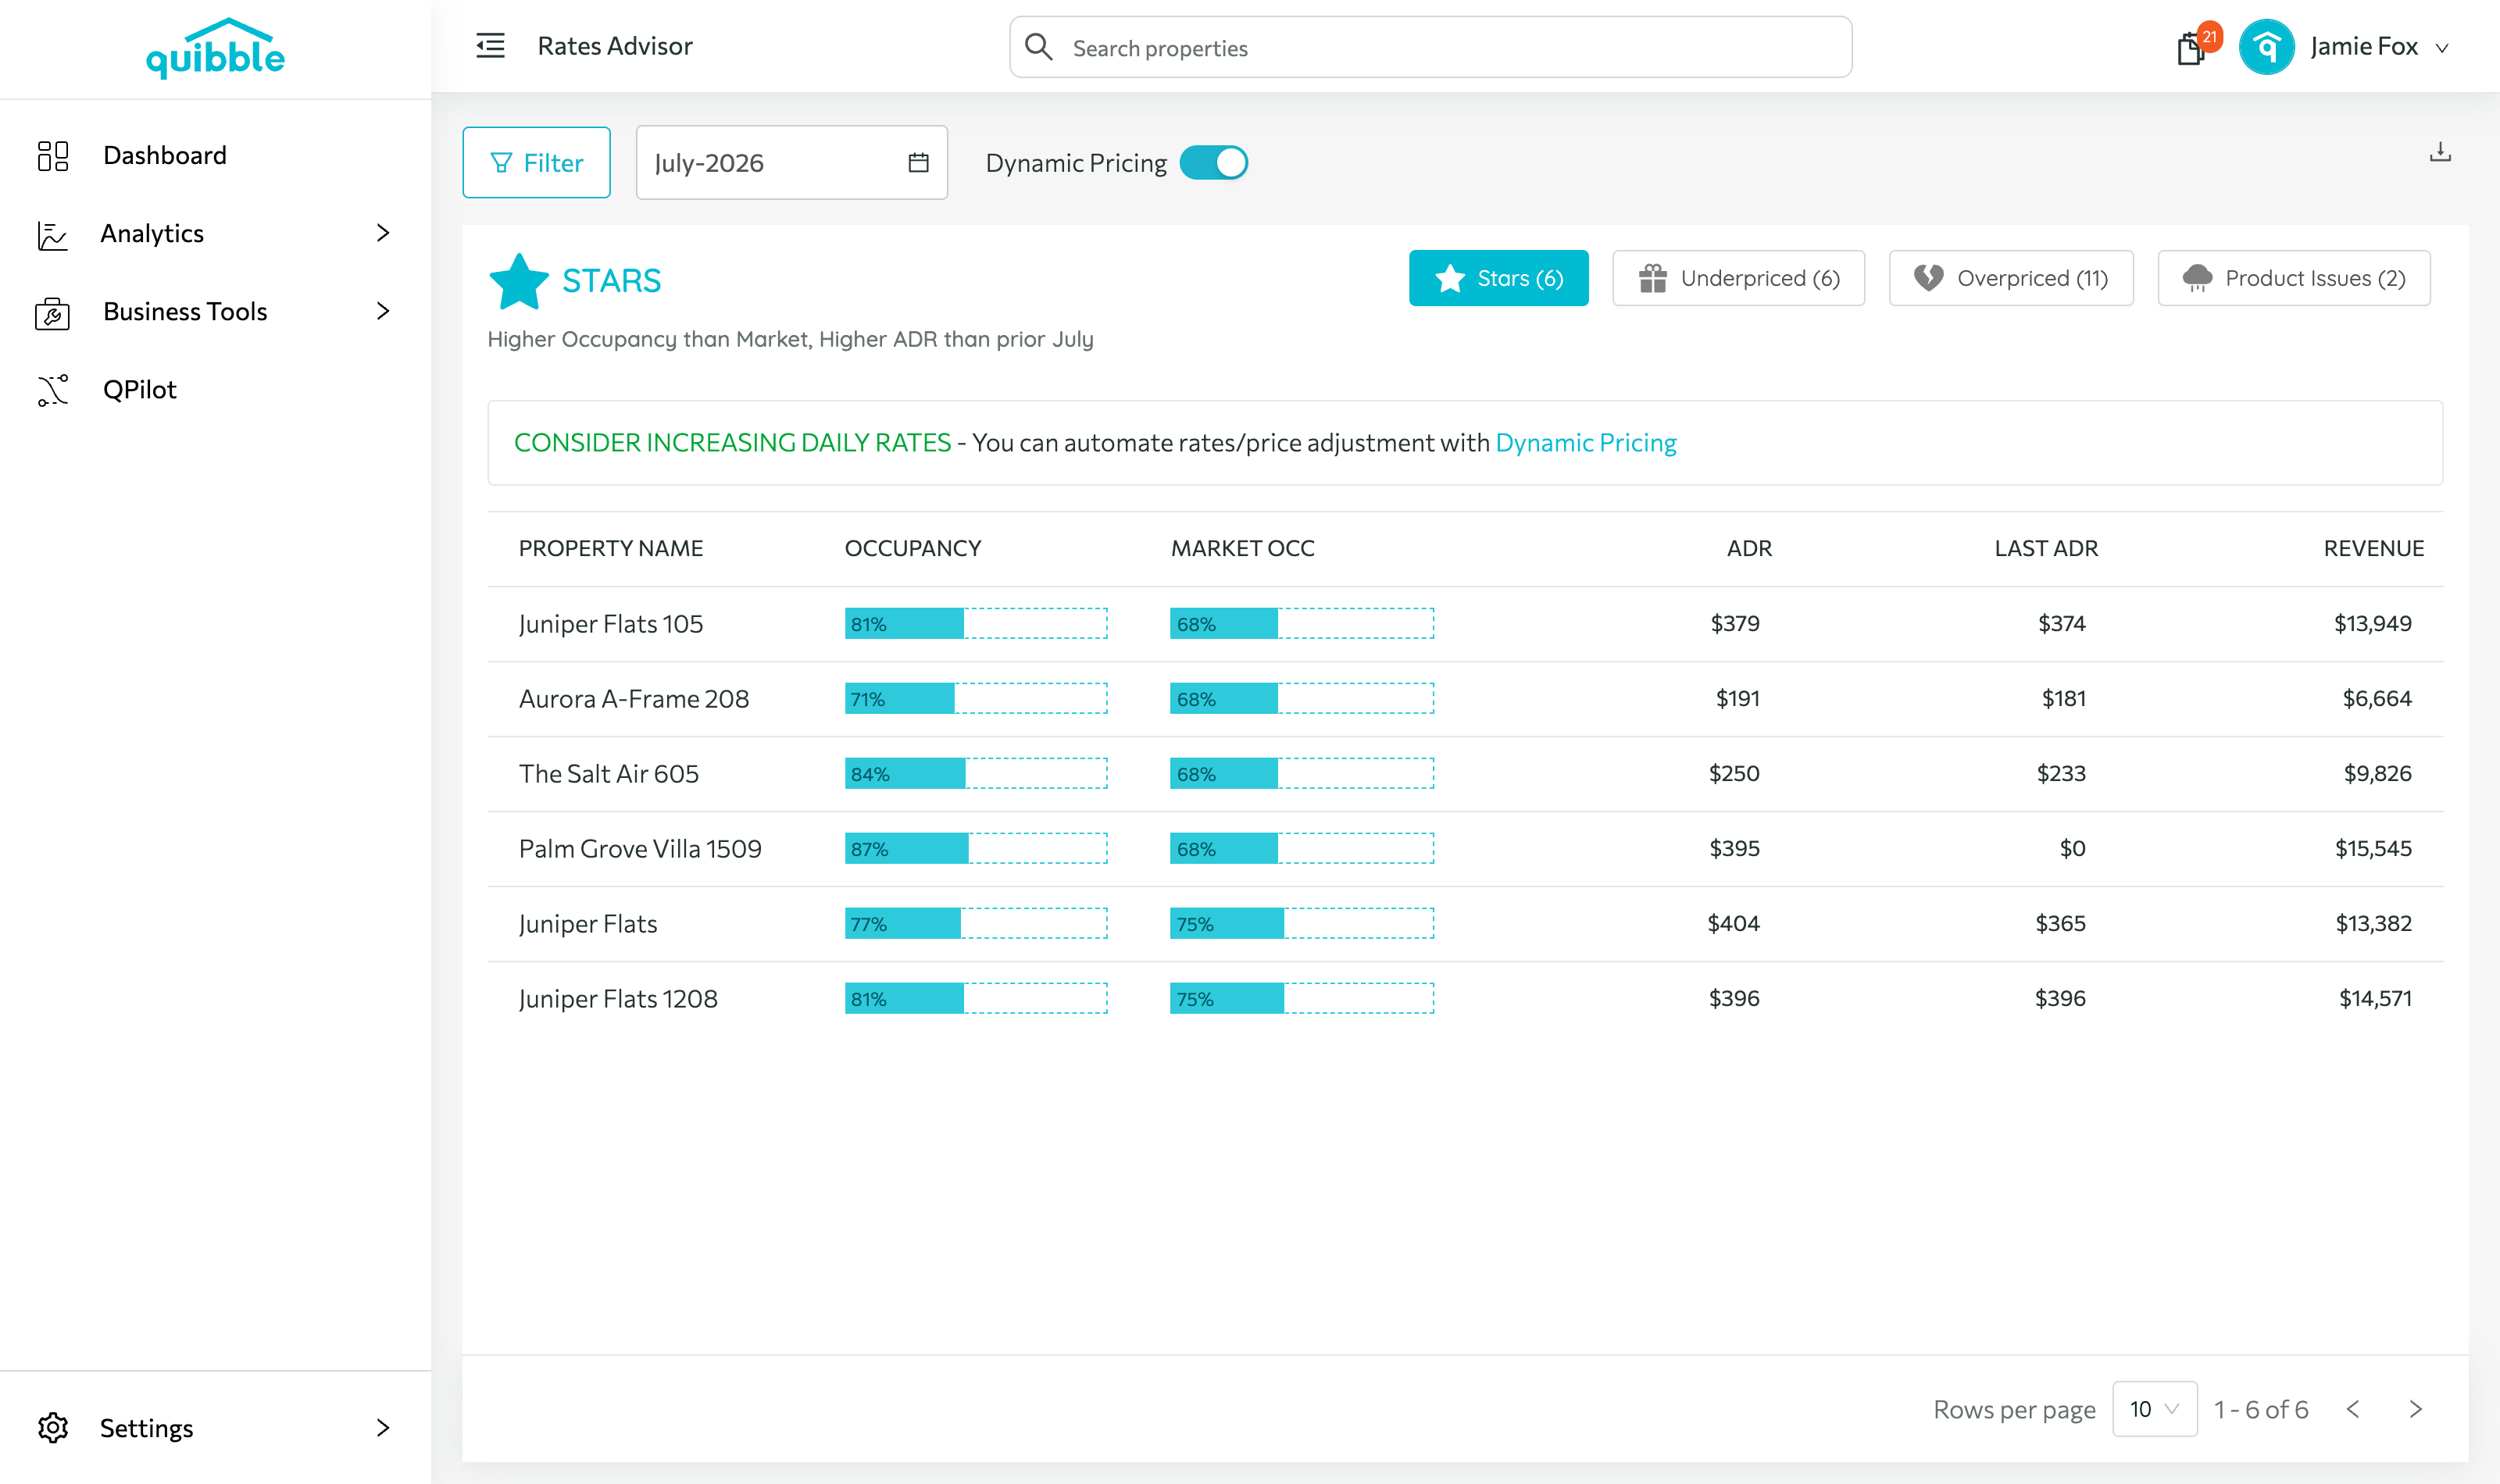Open Rows per page 10 dropdown
This screenshot has height=1484, width=2500.
point(2154,1409)
